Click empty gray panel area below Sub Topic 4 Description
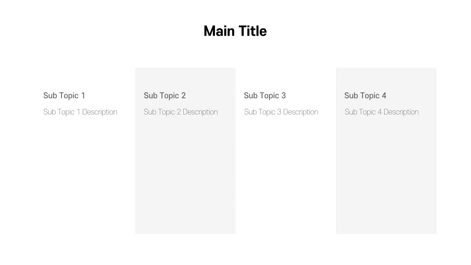Screen dimensions: 471x265 point(386,177)
